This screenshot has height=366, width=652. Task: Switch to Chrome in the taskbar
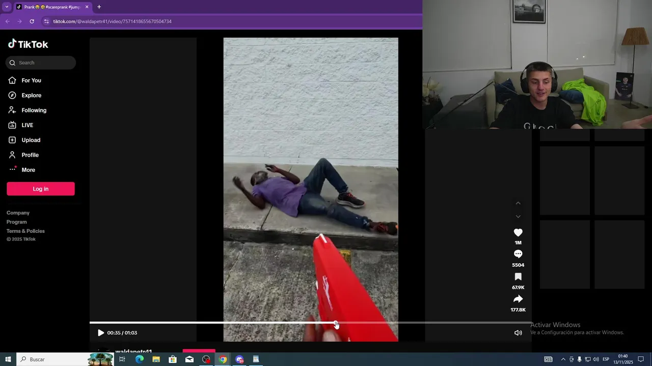pyautogui.click(x=223, y=359)
